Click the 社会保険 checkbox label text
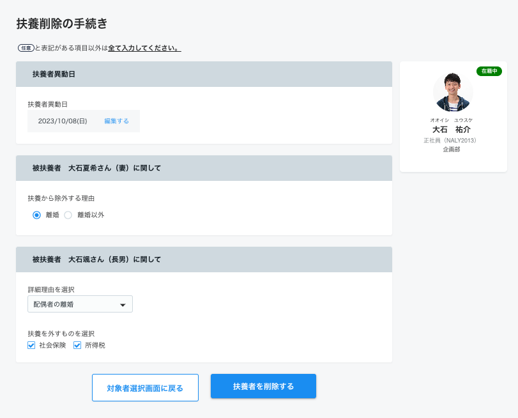The width and height of the screenshot is (518, 418). [52, 345]
